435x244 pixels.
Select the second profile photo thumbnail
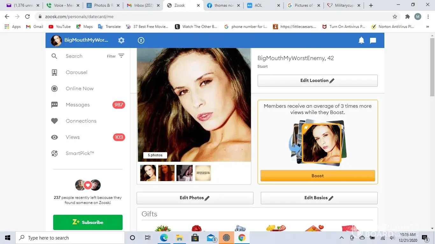pos(166,173)
